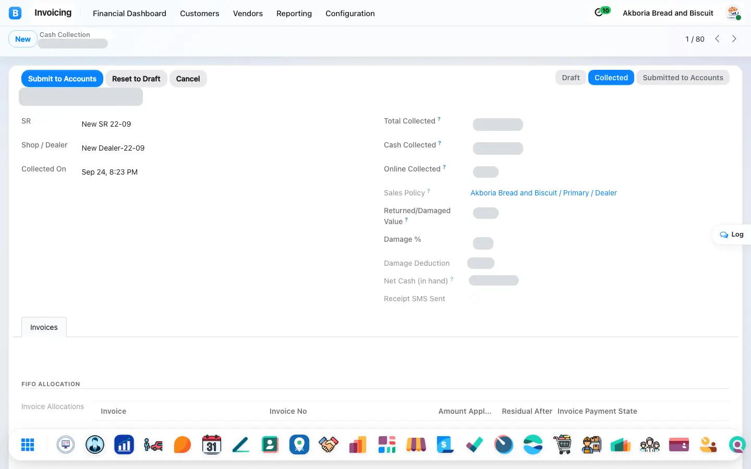
Task: Open the blue bar chart dashboard app
Action: [x=124, y=445]
